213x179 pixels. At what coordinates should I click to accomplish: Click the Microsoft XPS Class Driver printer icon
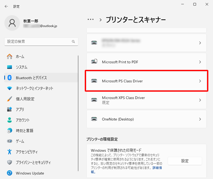click(x=94, y=100)
